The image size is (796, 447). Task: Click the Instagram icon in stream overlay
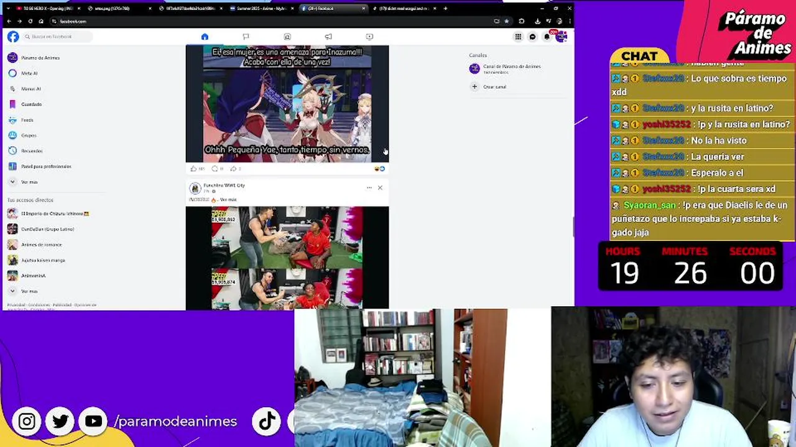[x=27, y=422]
